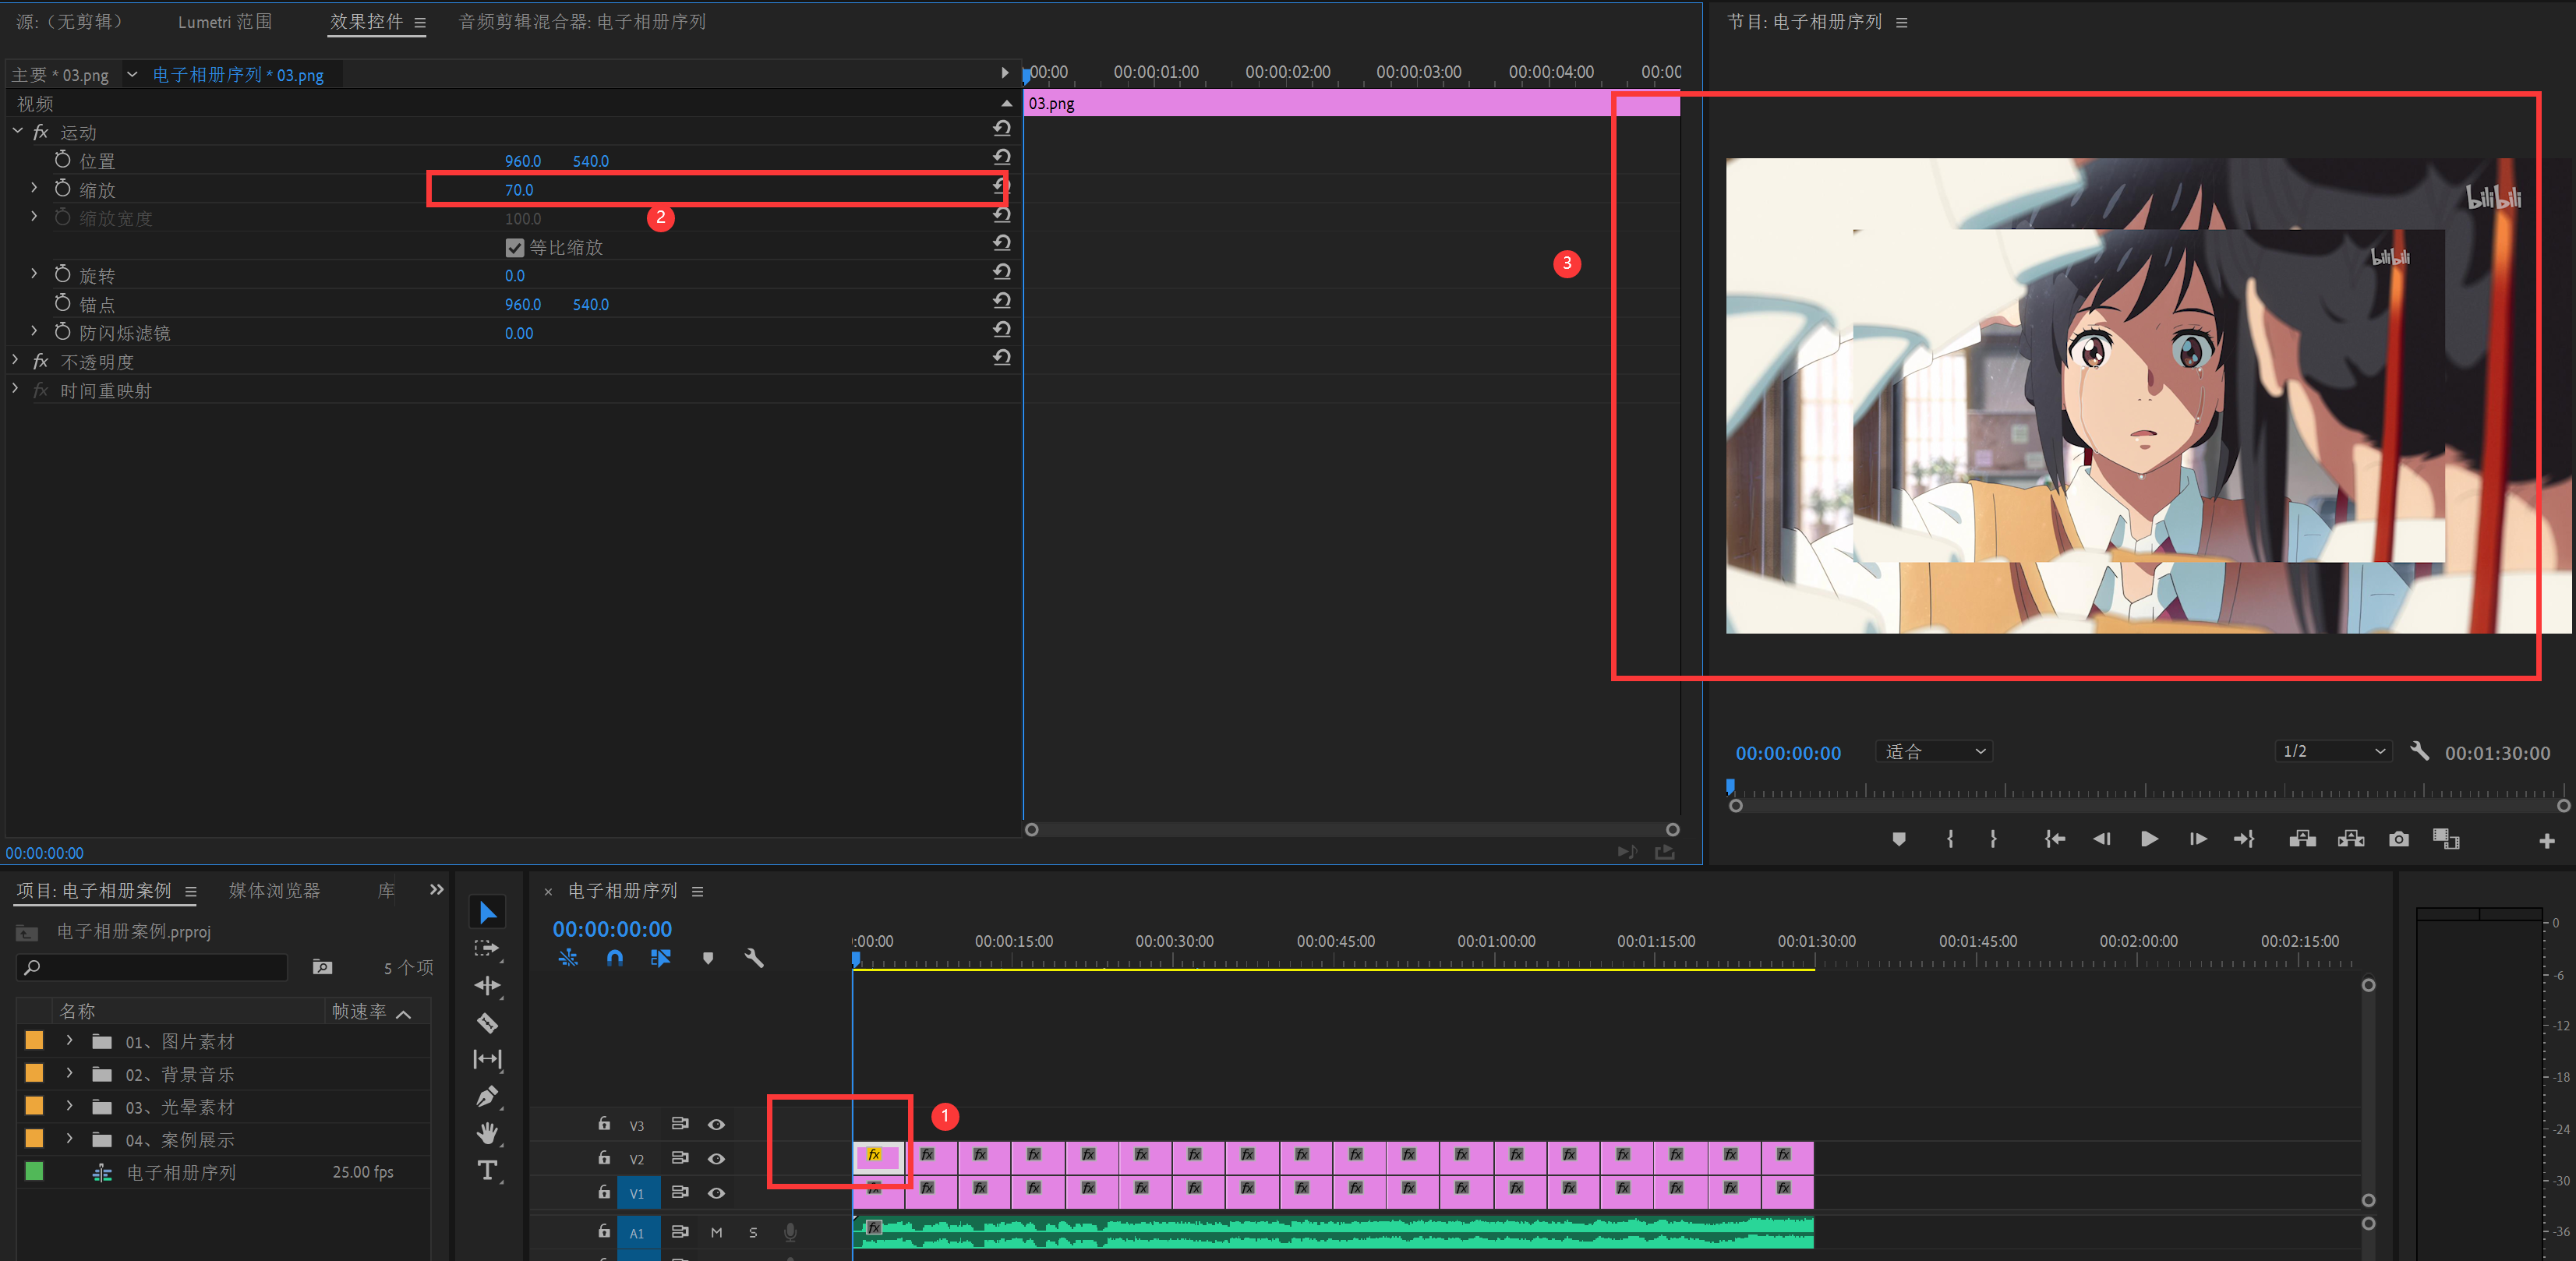The height and width of the screenshot is (1261, 2576).
Task: Click the Lift button
Action: [2302, 839]
